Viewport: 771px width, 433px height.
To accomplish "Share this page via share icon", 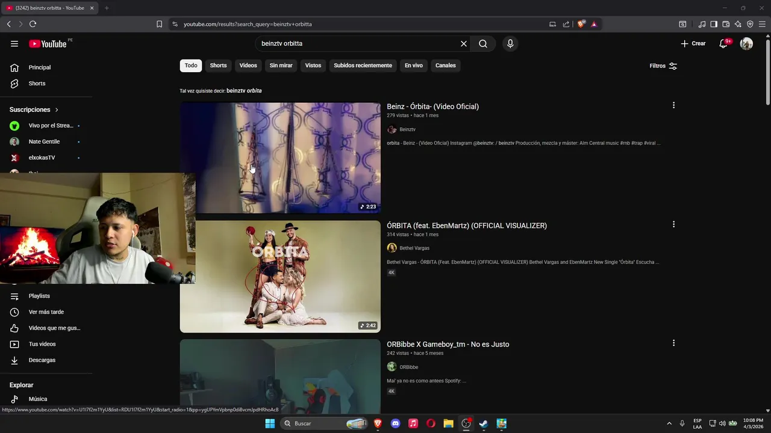I will [x=566, y=24].
